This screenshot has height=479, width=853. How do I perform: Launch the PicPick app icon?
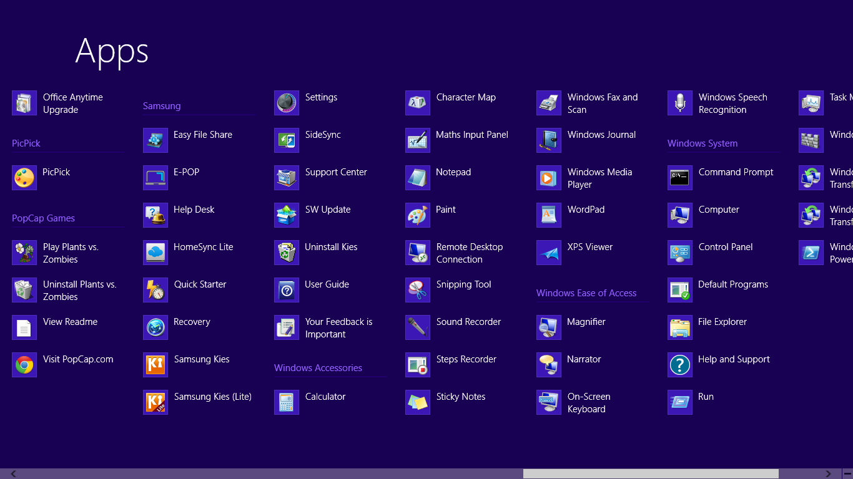24,178
